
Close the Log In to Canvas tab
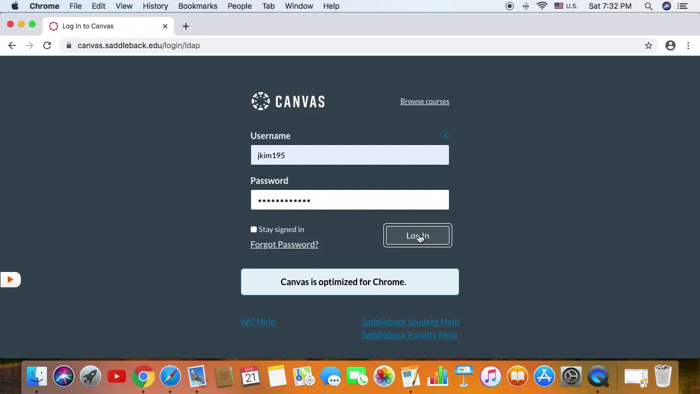165,26
